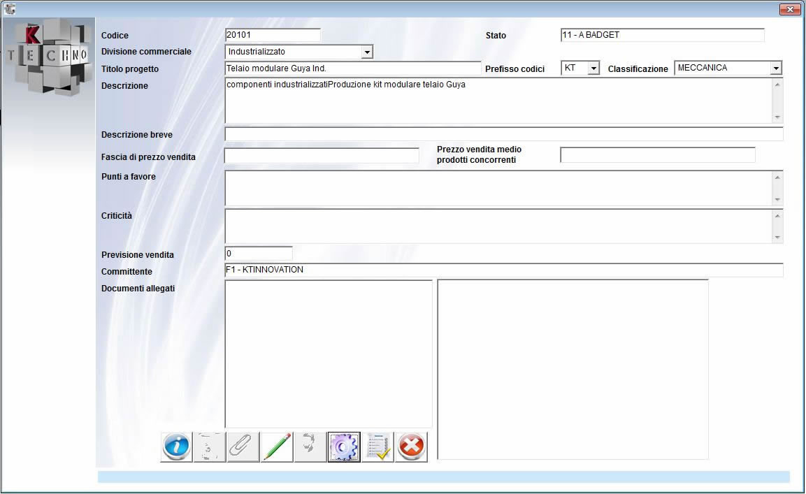Click the Fascia di prezzo vendita field
Screen dimensions: 806x494
coord(322,155)
